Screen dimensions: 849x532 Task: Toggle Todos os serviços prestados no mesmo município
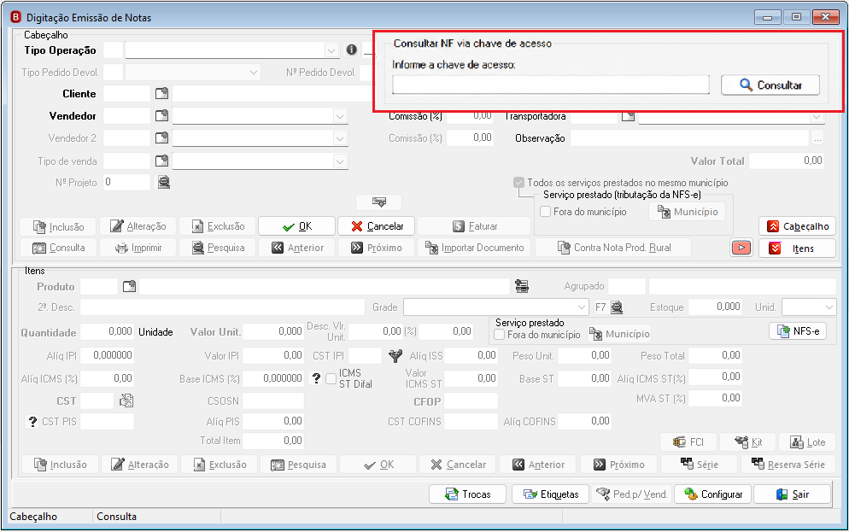pos(518,183)
